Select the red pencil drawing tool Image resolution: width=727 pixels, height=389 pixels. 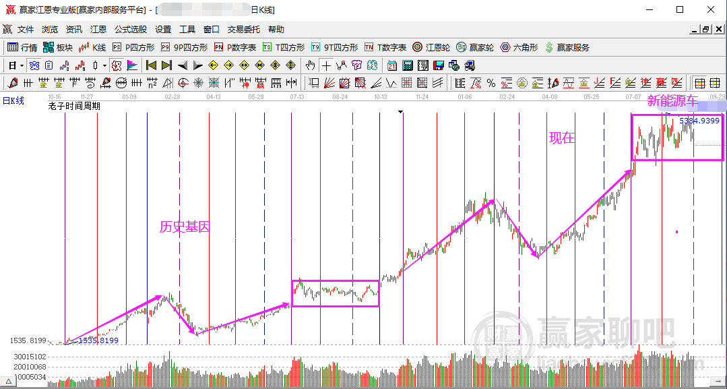pos(13,83)
